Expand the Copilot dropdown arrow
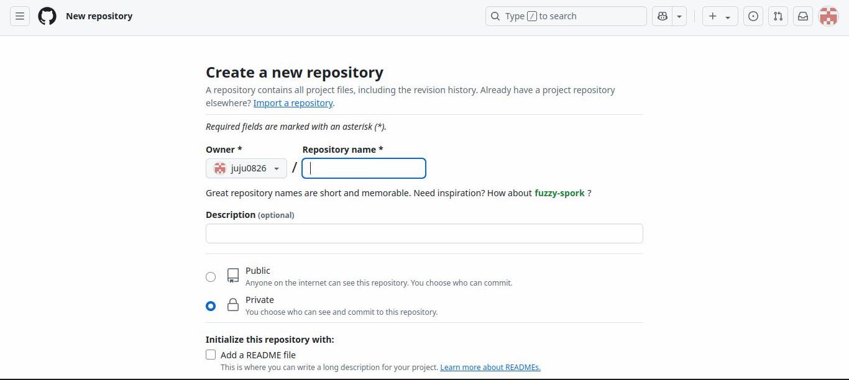 pos(679,16)
